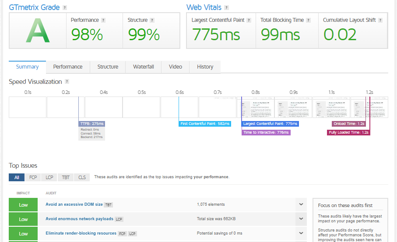Open help icon next to Structure score

click(x=152, y=20)
